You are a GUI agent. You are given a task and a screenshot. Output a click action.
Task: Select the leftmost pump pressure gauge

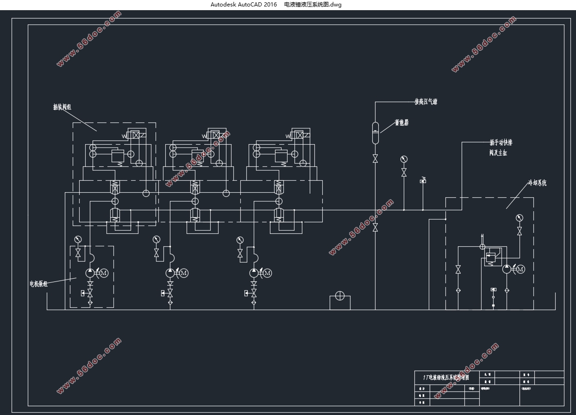coord(78,239)
